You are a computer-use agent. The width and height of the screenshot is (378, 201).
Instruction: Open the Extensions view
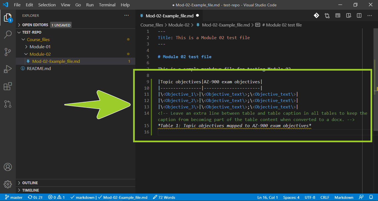[x=8, y=86]
